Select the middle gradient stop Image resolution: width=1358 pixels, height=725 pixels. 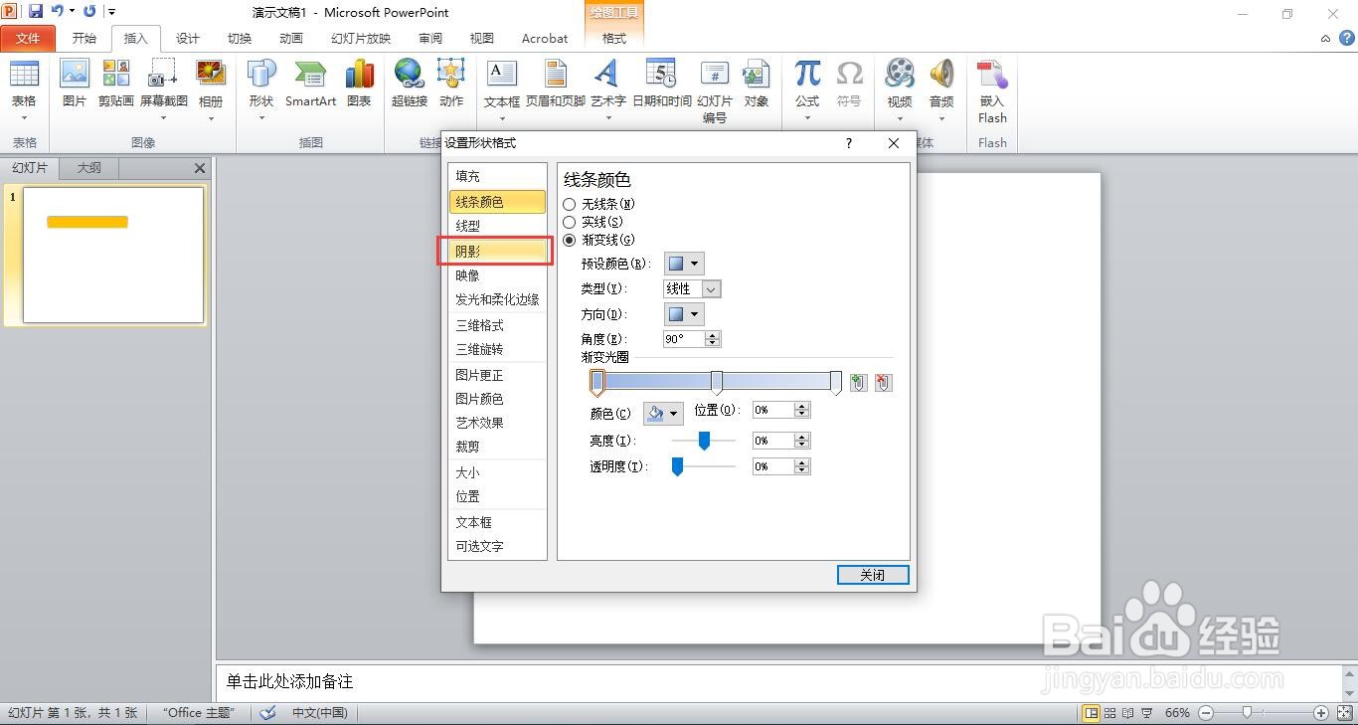pyautogui.click(x=717, y=383)
